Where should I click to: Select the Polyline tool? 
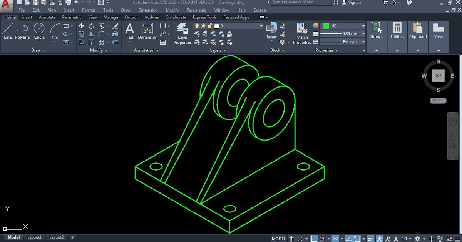pos(22,28)
